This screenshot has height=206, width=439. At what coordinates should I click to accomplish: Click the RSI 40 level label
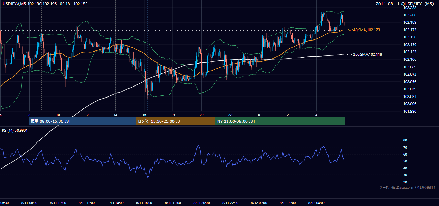pyautogui.click(x=405, y=168)
